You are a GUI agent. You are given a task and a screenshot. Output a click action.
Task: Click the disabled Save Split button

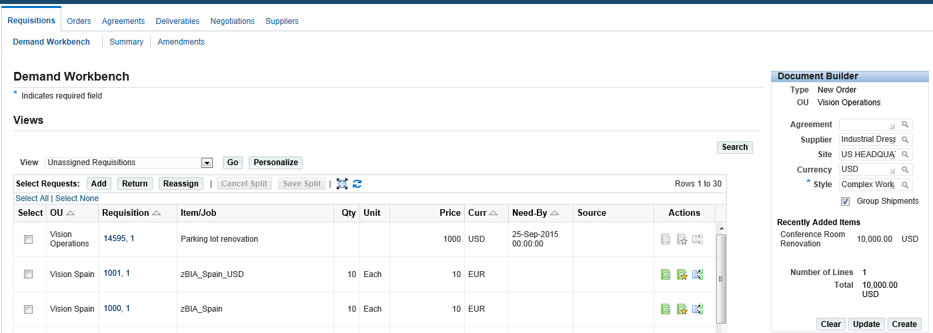coord(303,184)
